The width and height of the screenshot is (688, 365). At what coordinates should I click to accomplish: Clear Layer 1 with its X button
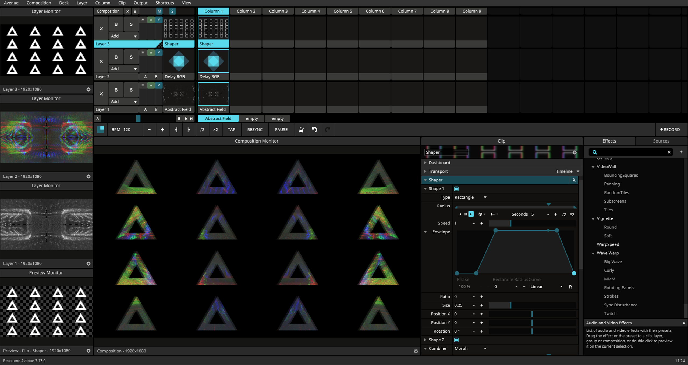[101, 94]
